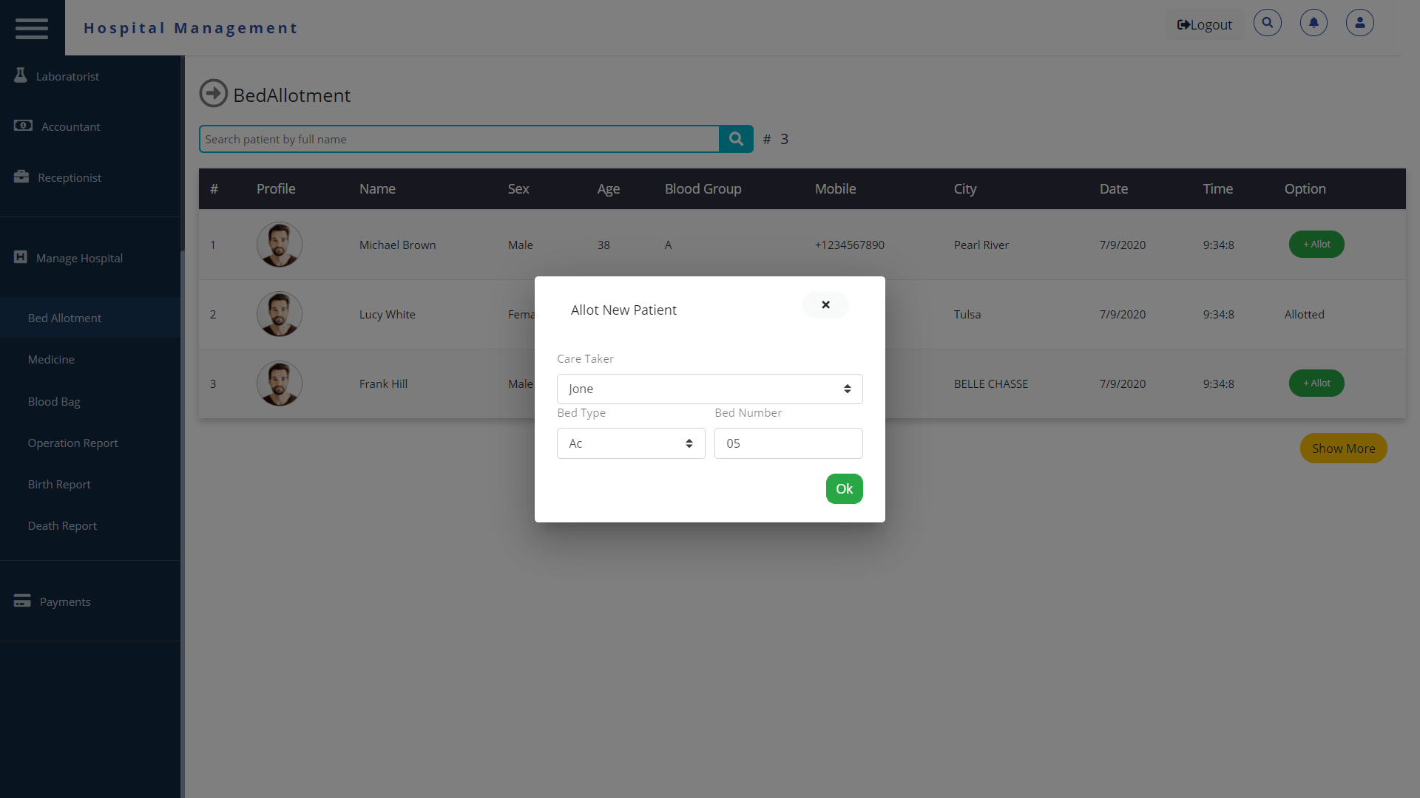The width and height of the screenshot is (1420, 798).
Task: Click the Show More button
Action: pos(1343,449)
